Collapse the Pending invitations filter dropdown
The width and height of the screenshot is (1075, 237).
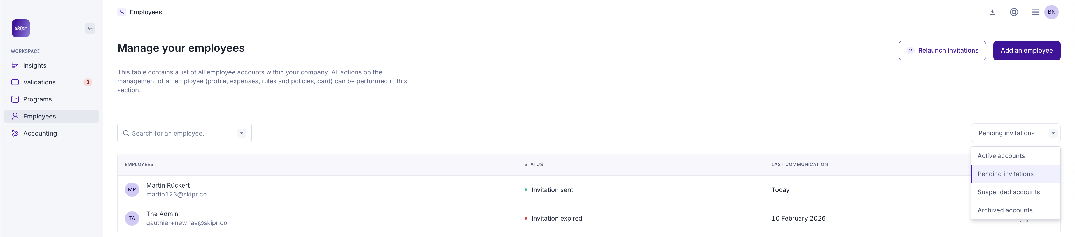point(1053,133)
